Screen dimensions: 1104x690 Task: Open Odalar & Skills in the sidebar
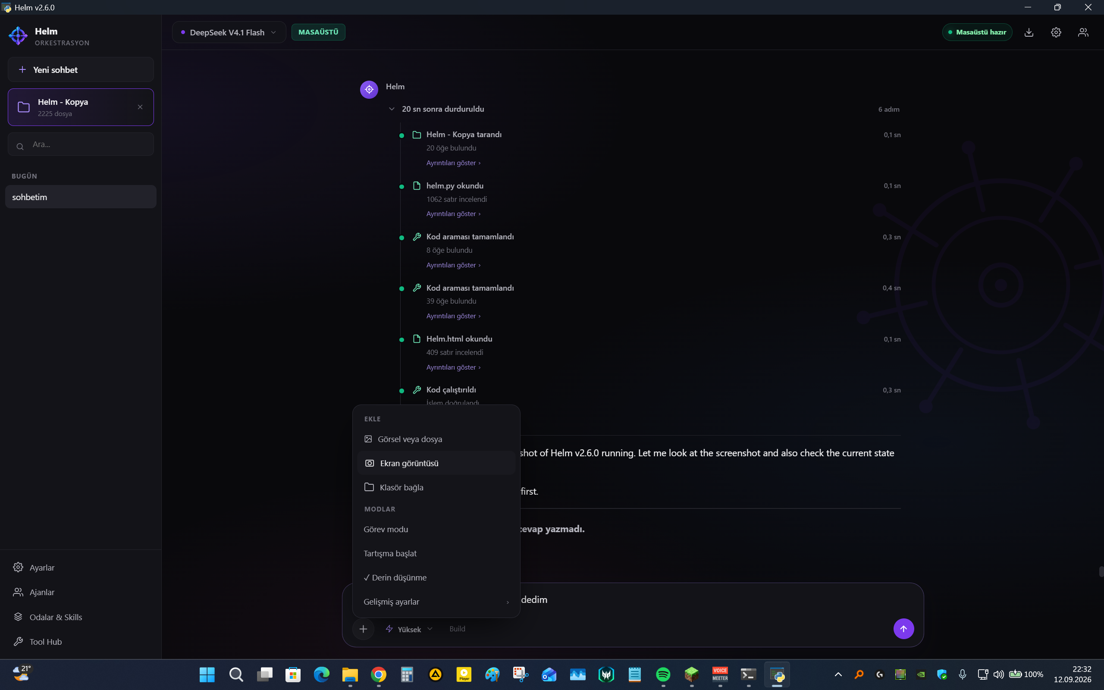pyautogui.click(x=80, y=617)
